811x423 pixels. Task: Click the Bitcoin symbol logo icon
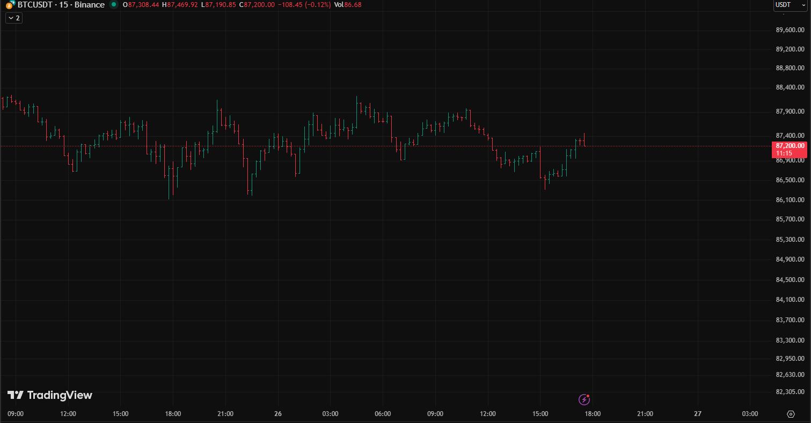pyautogui.click(x=10, y=5)
